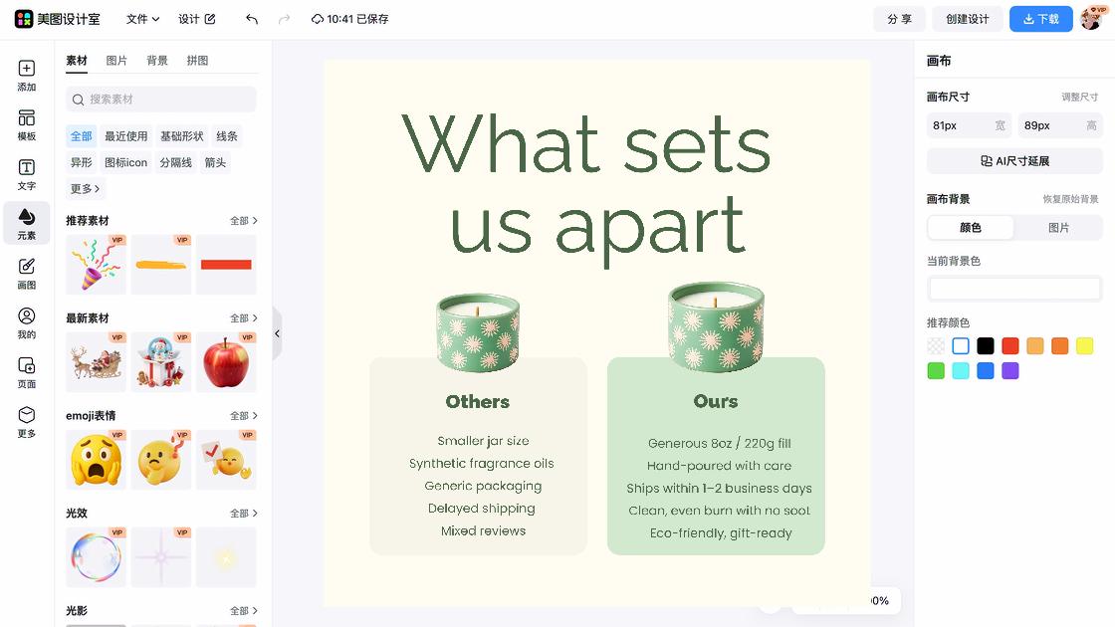
Task: Select the 文字 text tool
Action: tap(26, 174)
